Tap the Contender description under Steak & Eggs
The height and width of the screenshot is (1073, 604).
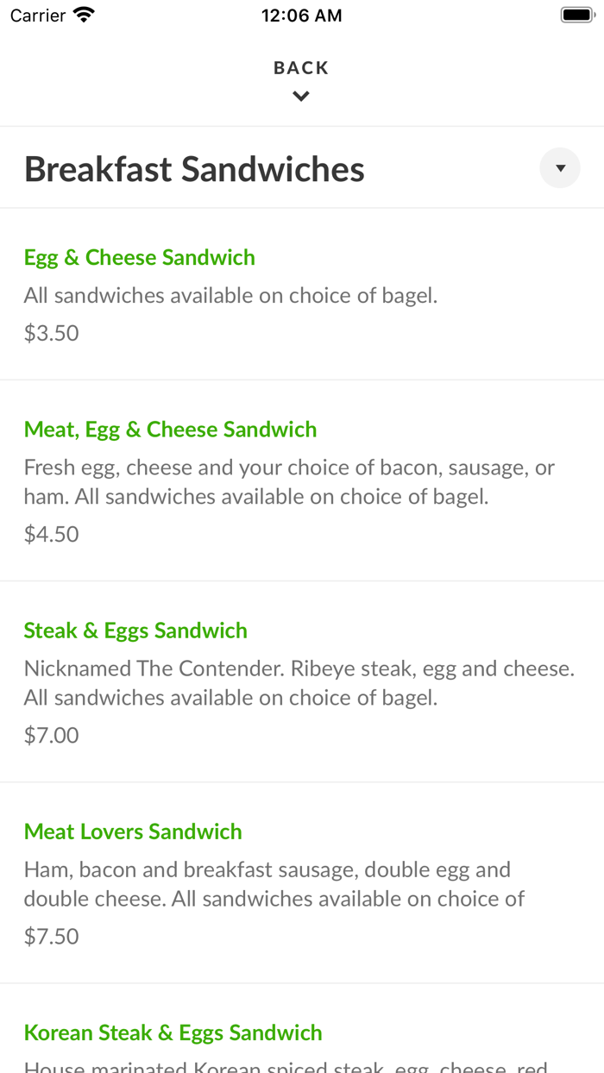299,682
